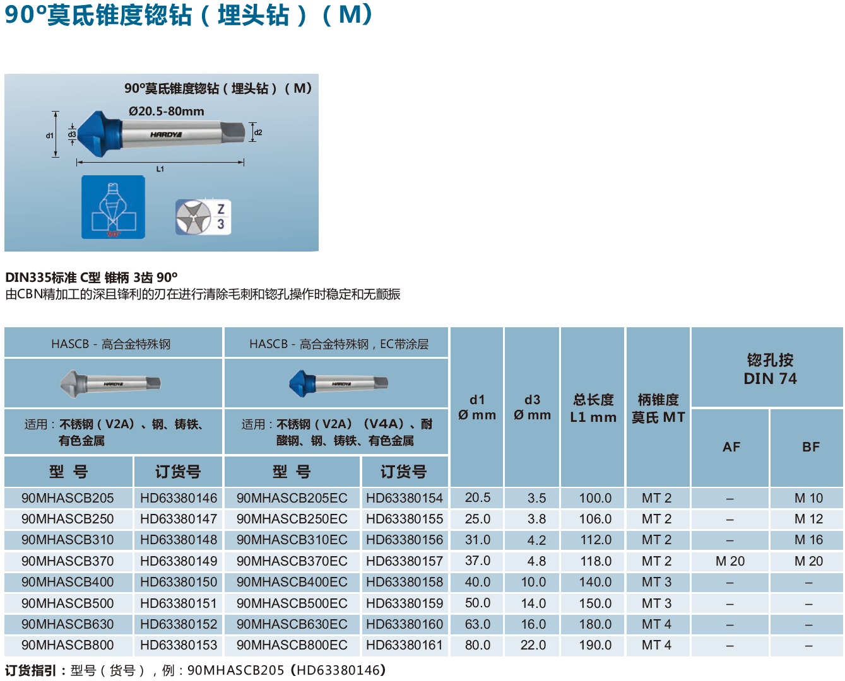Viewport: 845px width, 681px height.
Task: Click the d3 value 4.8
Action: (x=537, y=561)
